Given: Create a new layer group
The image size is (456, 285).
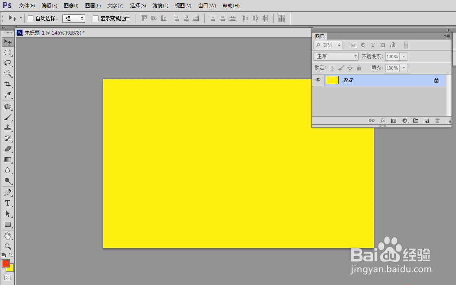Looking at the screenshot, I should tap(416, 121).
